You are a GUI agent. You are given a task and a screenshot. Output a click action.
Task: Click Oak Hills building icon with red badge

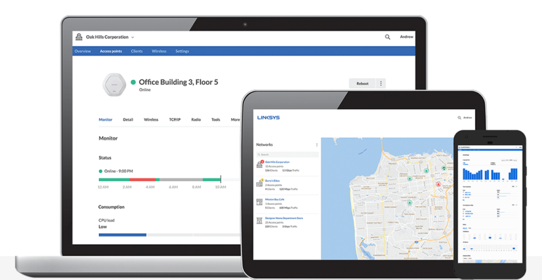259,164
